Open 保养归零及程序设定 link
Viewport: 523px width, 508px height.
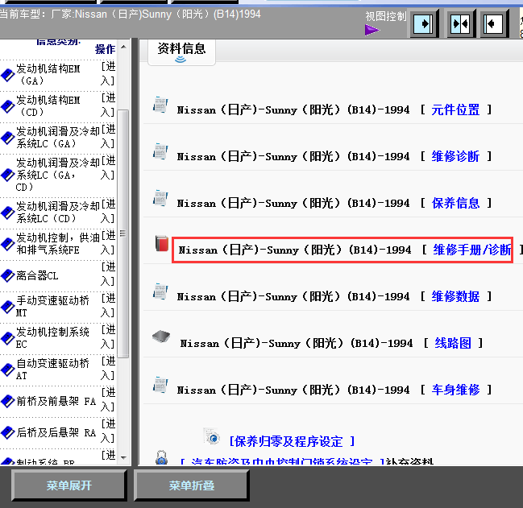[292, 441]
